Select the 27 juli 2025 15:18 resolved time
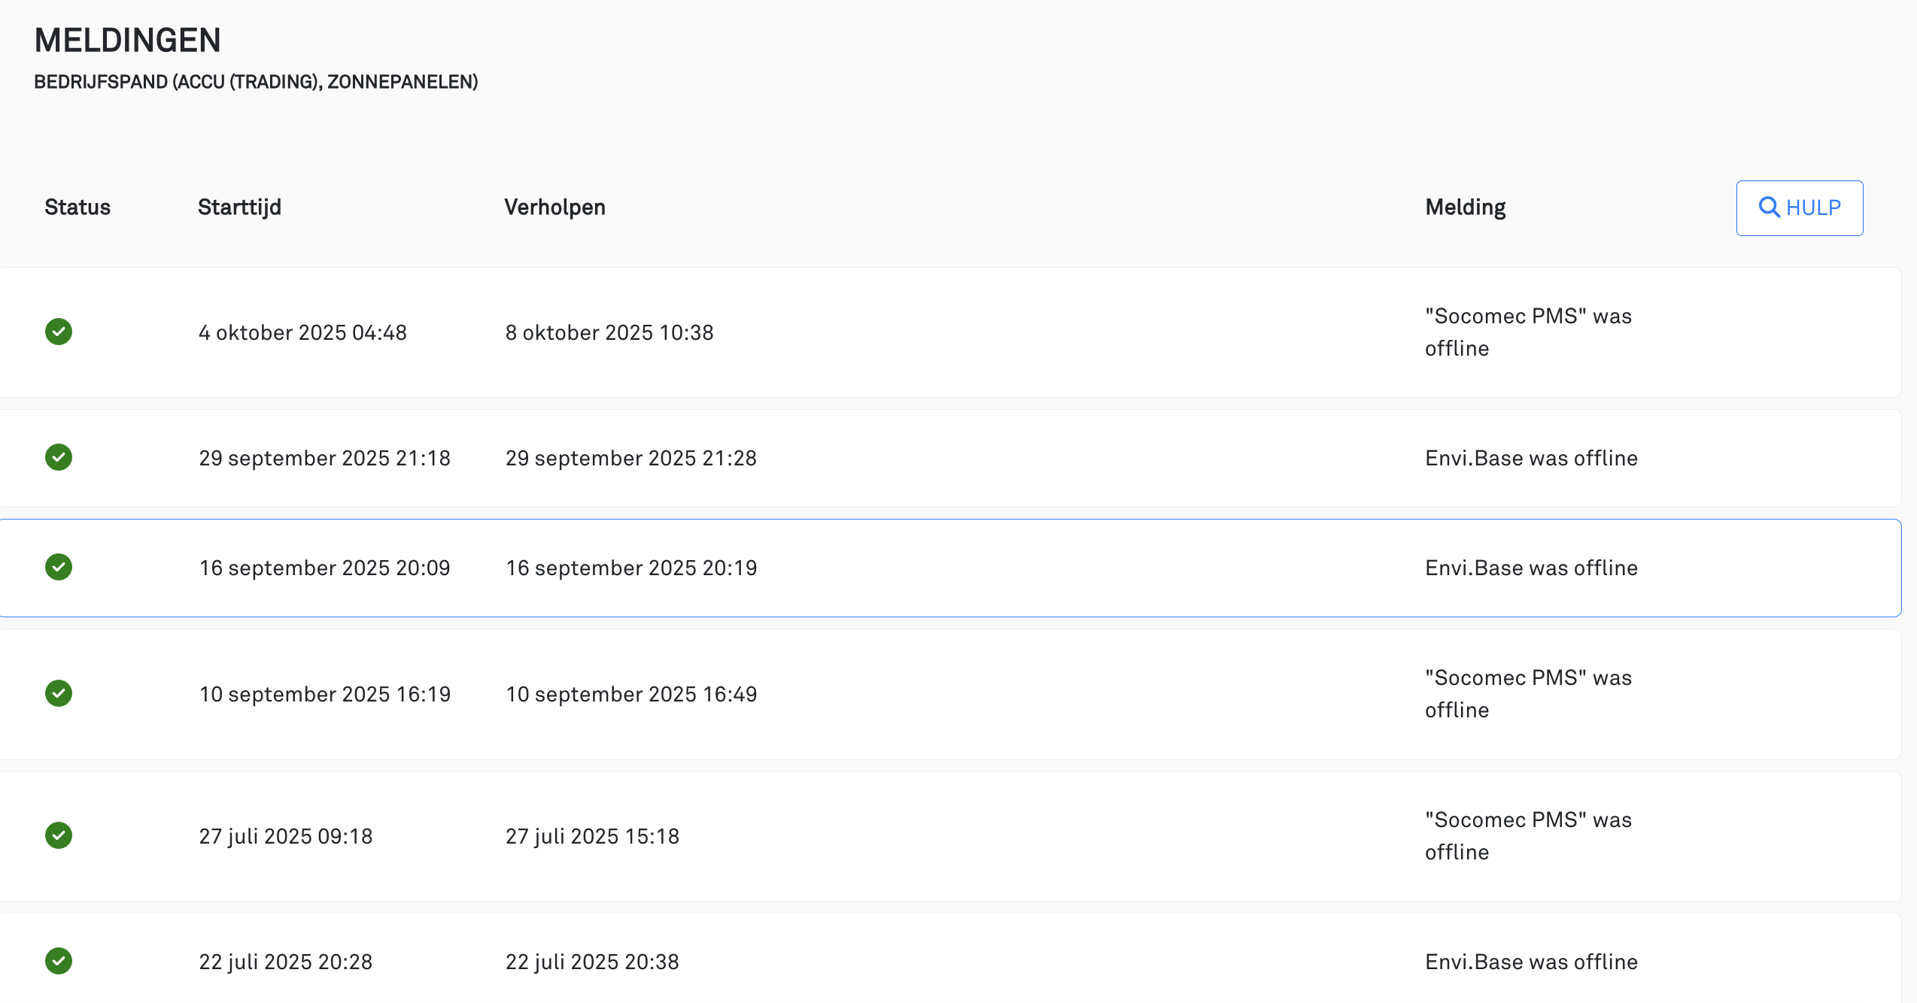1917x1003 pixels. (x=592, y=836)
